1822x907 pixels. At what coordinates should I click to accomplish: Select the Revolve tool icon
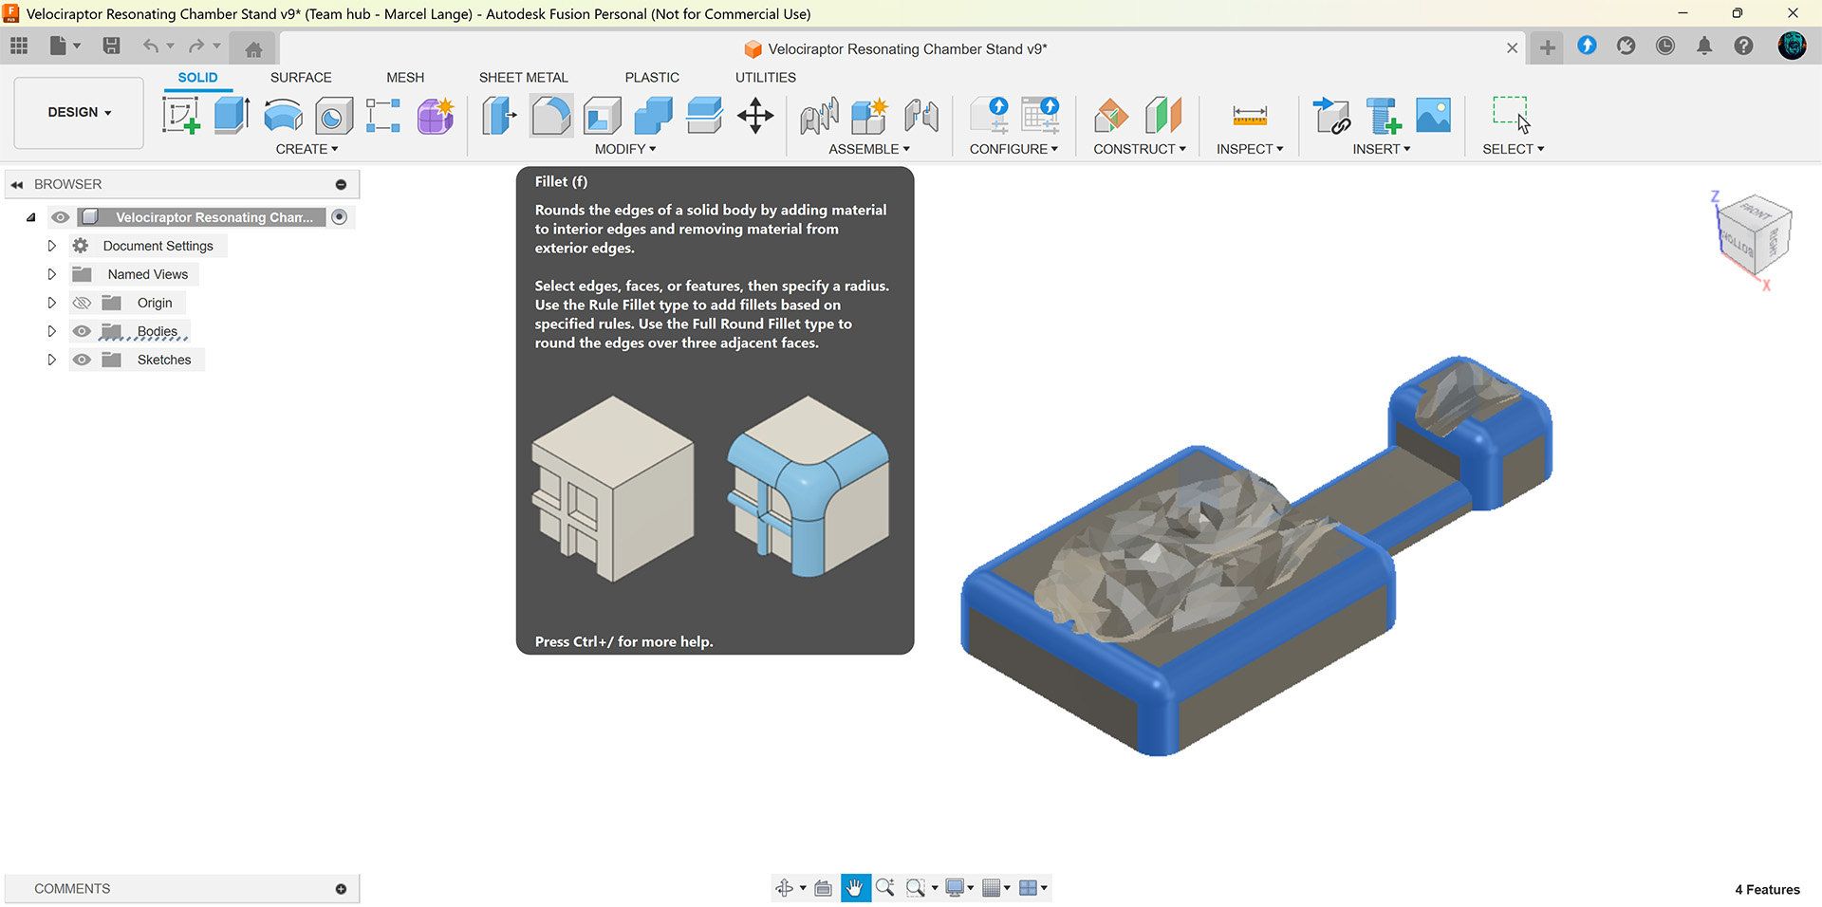[283, 116]
